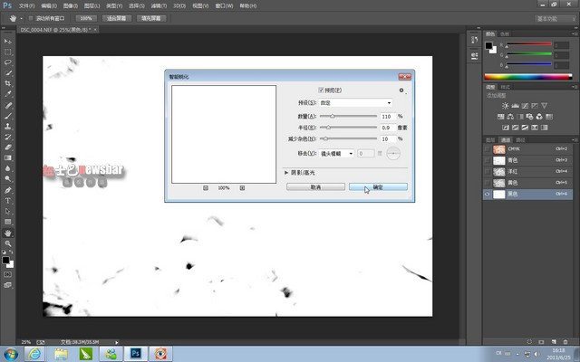Click the 取消 (Cancel) button
This screenshot has height=362, width=580.
315,186
